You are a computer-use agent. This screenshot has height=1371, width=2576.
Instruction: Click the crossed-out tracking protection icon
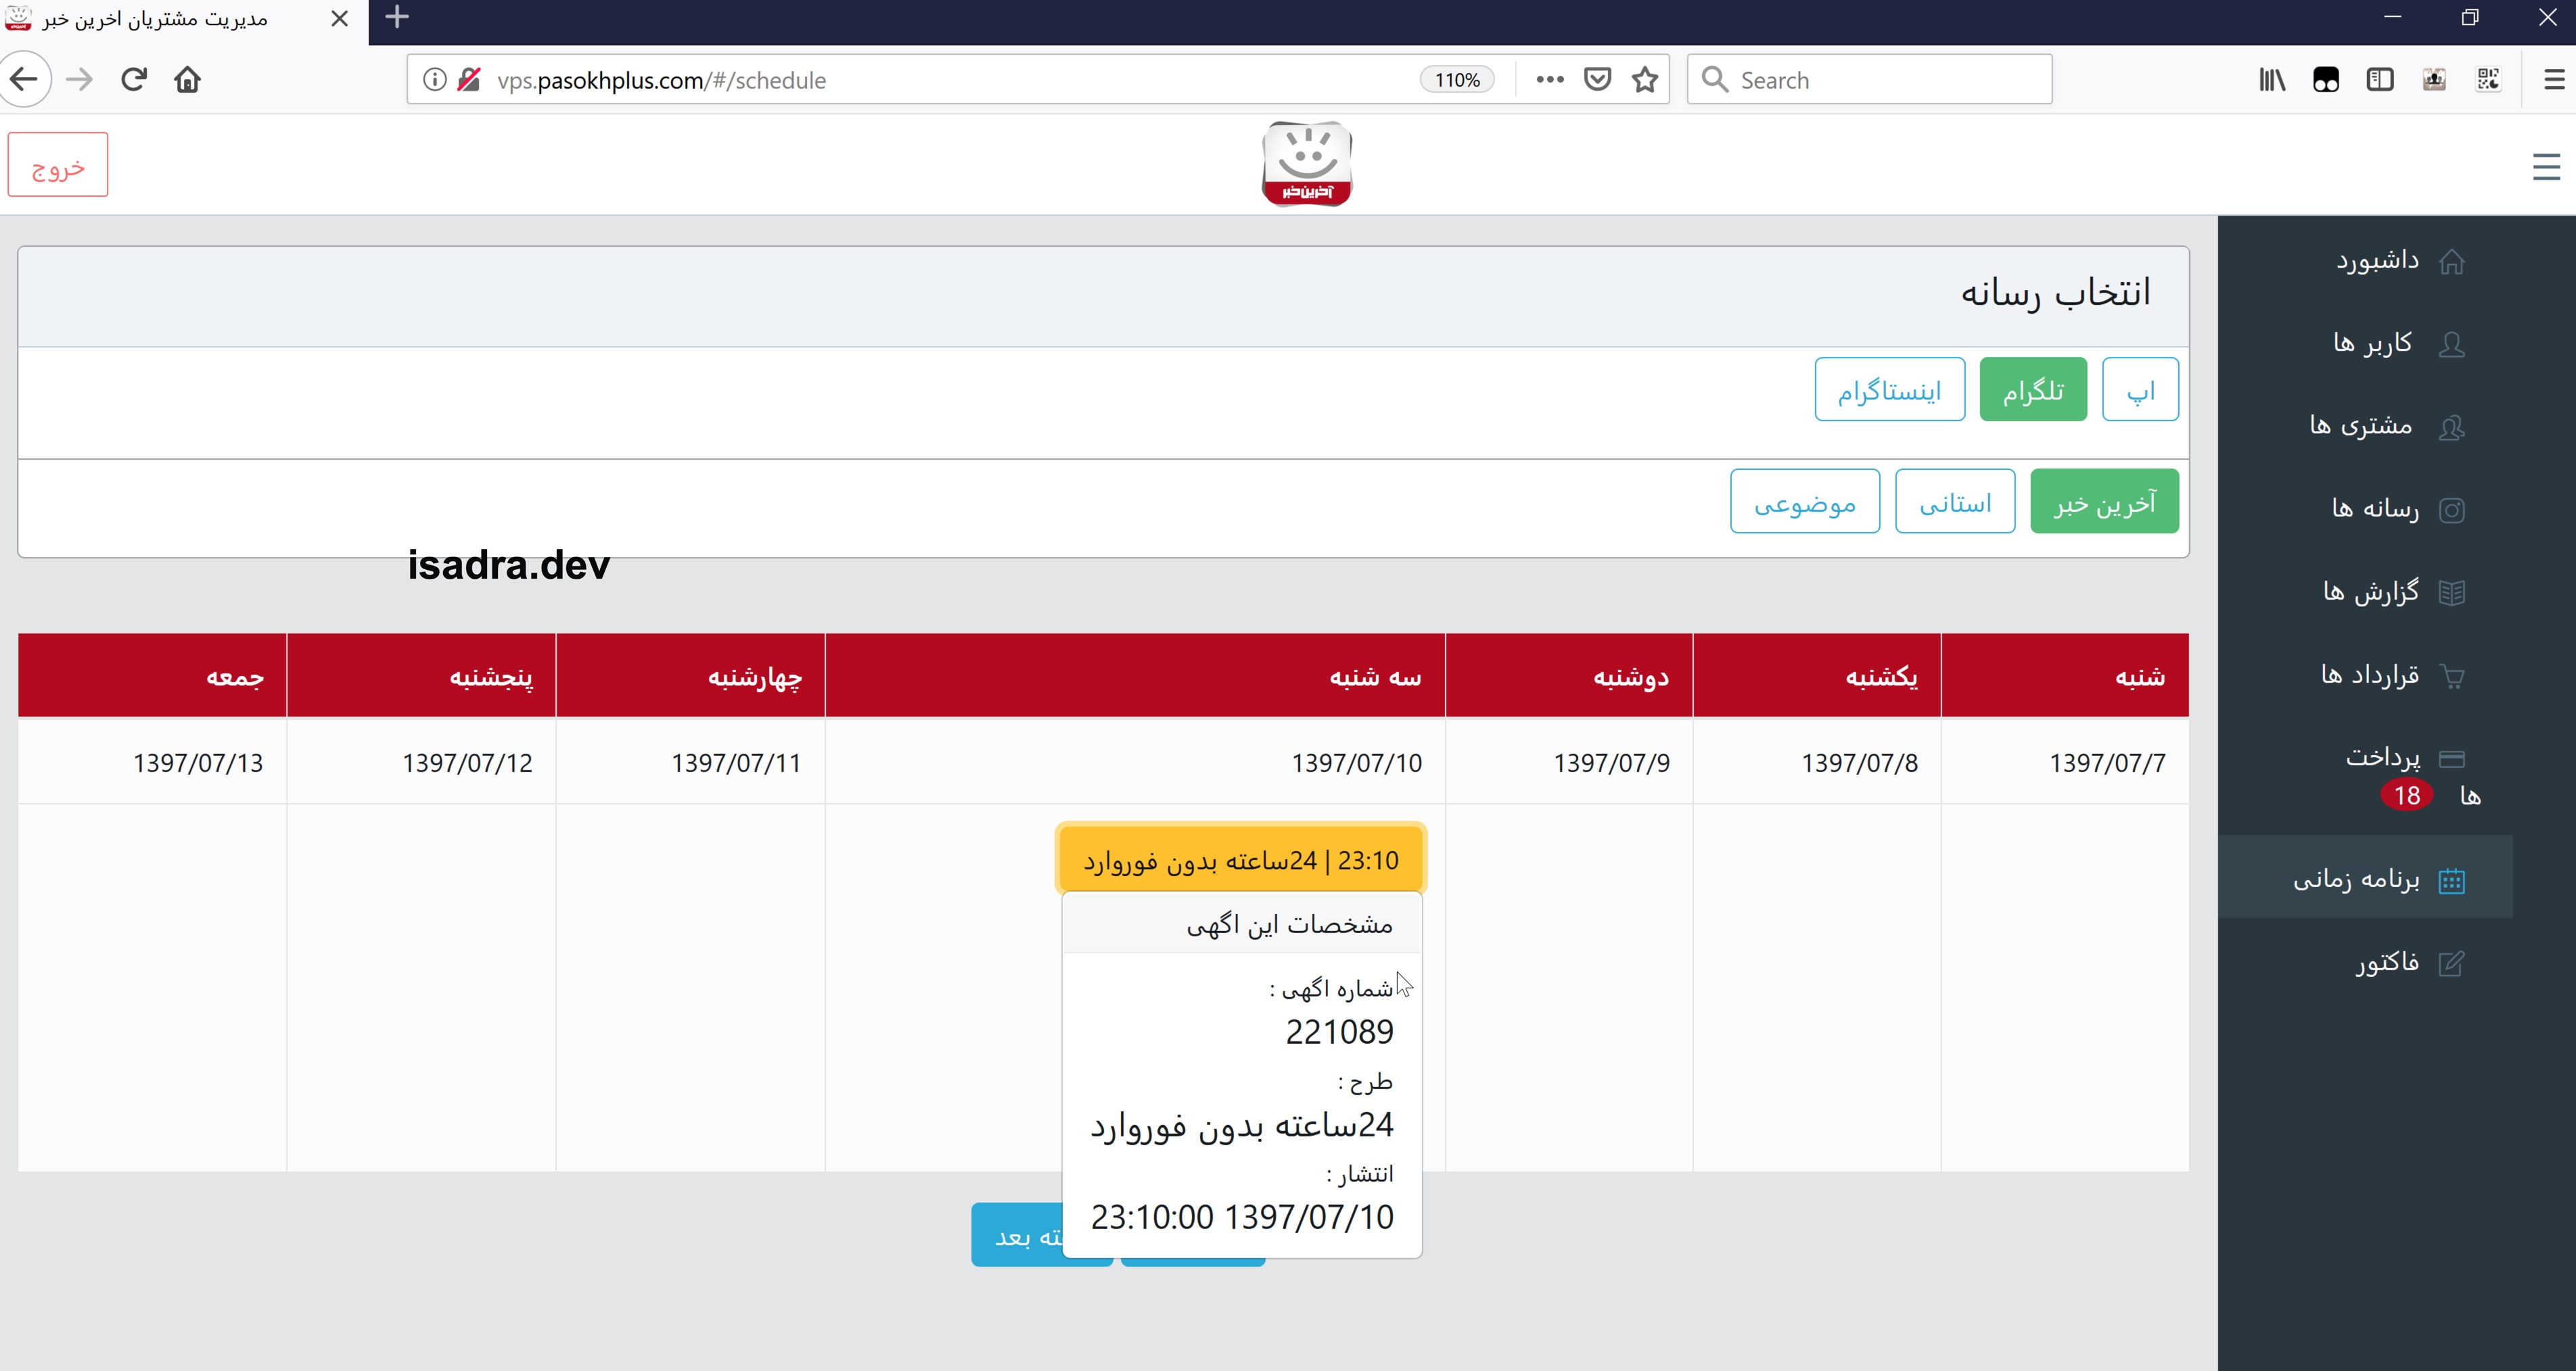coord(468,80)
